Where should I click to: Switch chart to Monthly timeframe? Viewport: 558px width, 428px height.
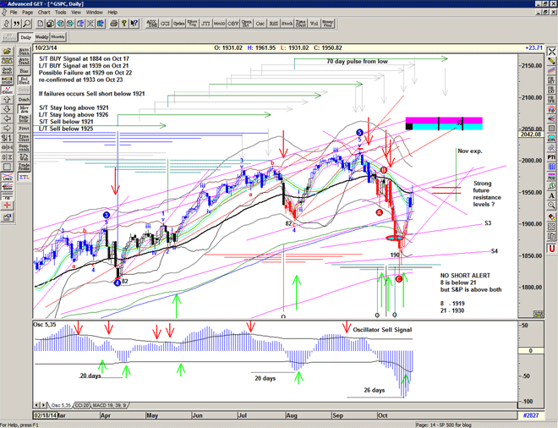[x=58, y=37]
